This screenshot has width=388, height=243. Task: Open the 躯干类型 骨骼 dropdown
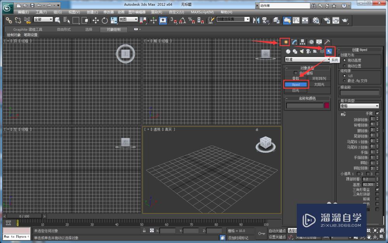point(360,106)
